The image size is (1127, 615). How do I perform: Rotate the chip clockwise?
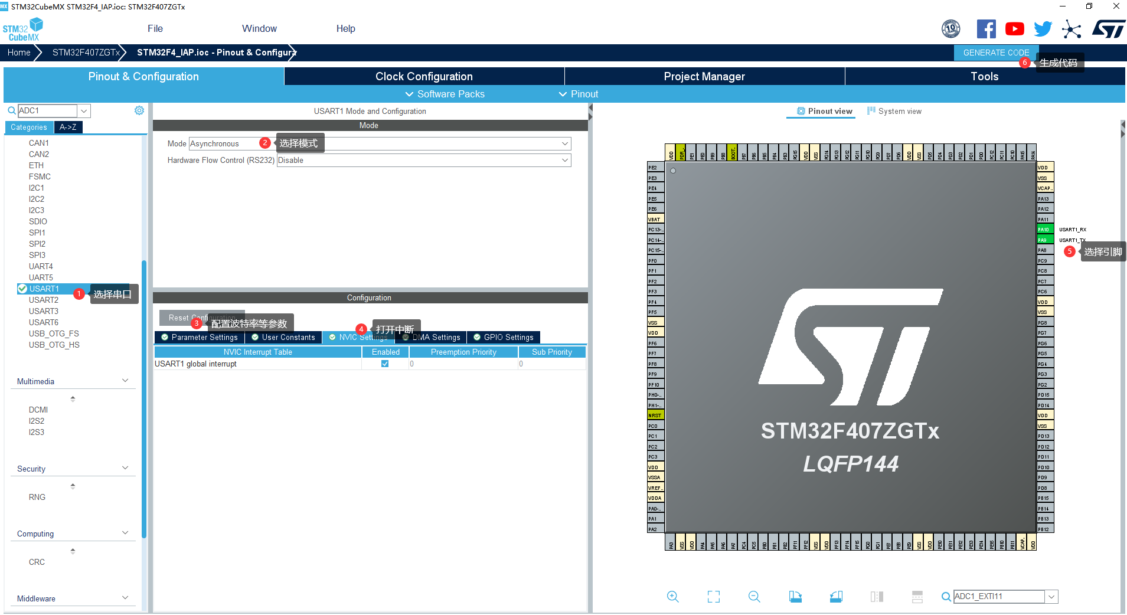(795, 597)
